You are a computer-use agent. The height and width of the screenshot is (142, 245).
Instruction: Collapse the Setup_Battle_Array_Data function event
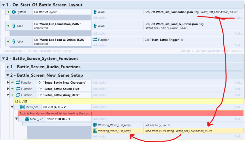pyautogui.click(x=8, y=95)
